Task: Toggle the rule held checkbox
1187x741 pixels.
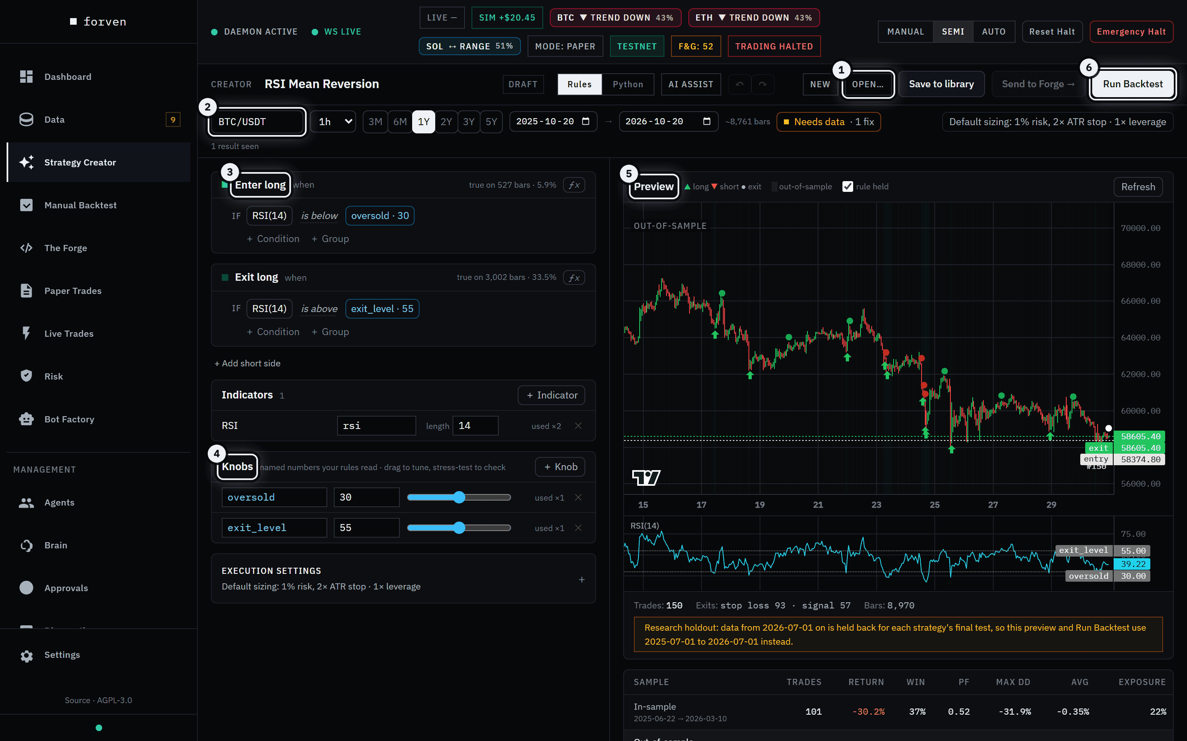Action: click(847, 186)
